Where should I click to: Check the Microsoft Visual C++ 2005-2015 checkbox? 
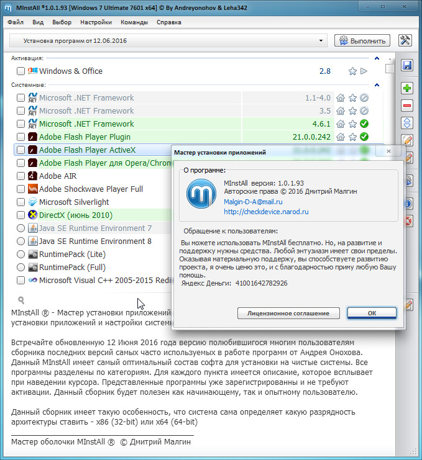(x=21, y=280)
